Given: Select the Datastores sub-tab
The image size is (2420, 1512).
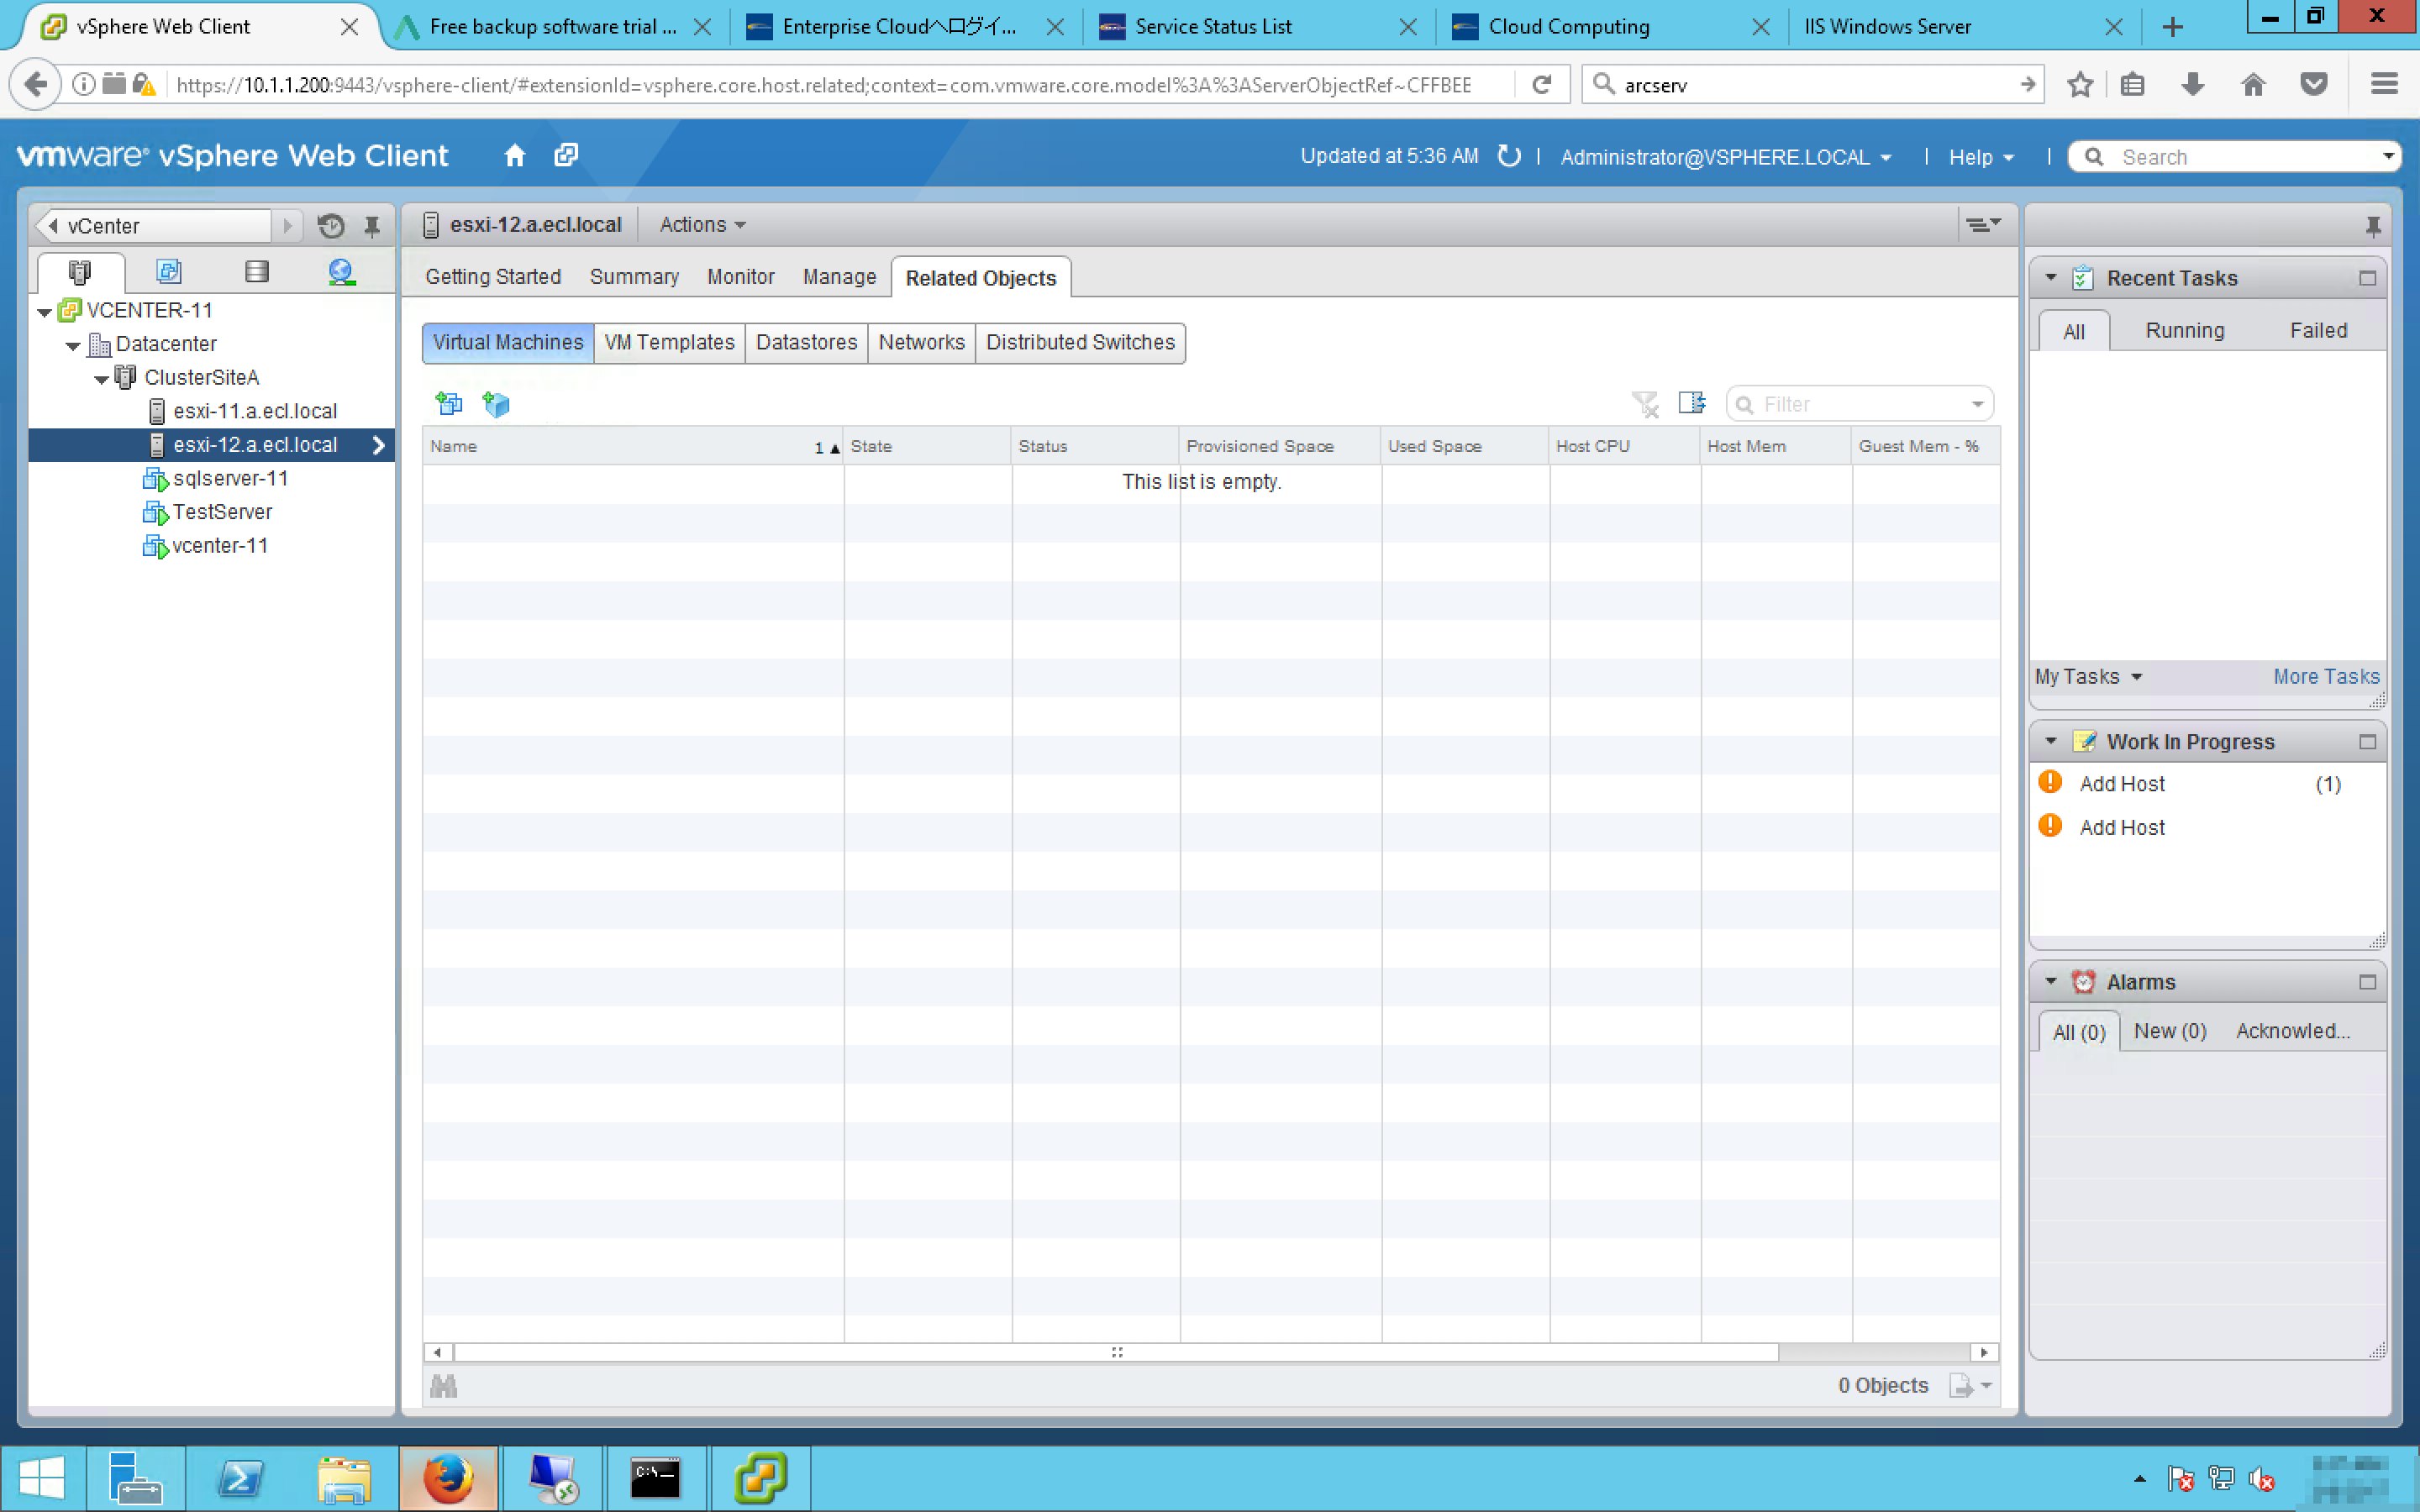Looking at the screenshot, I should pyautogui.click(x=806, y=343).
